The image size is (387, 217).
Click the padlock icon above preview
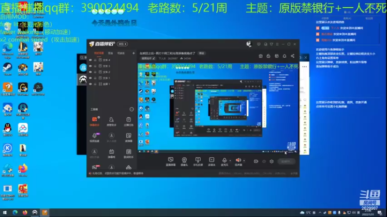[x=268, y=56]
